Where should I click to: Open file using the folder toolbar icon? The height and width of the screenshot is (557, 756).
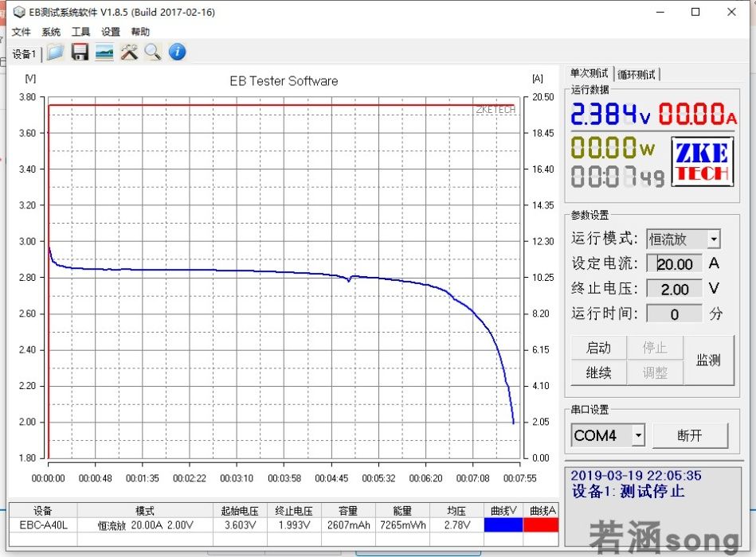pyautogui.click(x=56, y=52)
